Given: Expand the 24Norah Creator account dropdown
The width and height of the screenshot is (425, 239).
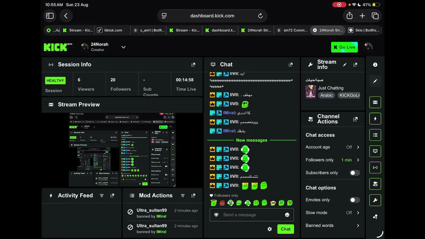Looking at the screenshot, I should (x=124, y=47).
